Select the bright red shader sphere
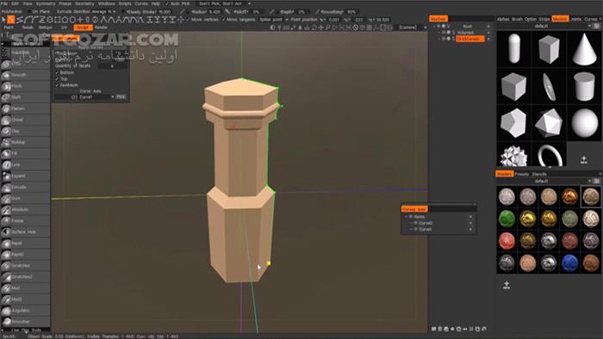 click(507, 241)
